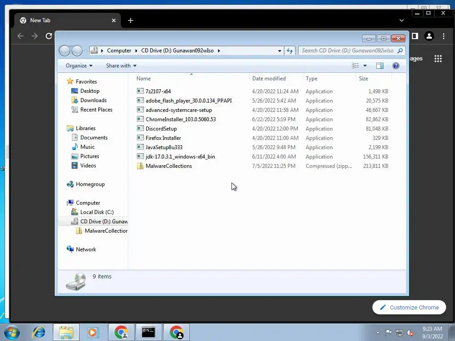Click Customize Chrome button
Viewport: 455px width, 341px height.
point(409,307)
